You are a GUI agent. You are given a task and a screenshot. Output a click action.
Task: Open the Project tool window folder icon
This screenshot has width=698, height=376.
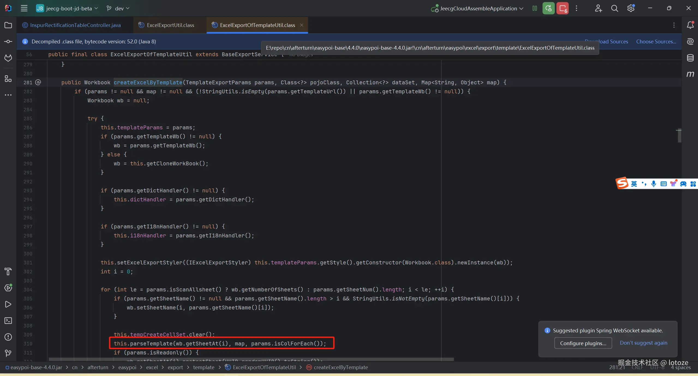8,25
